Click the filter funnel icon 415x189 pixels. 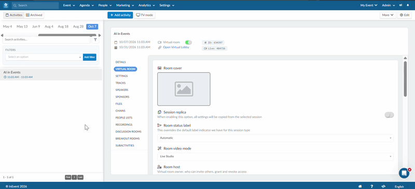tap(95, 40)
